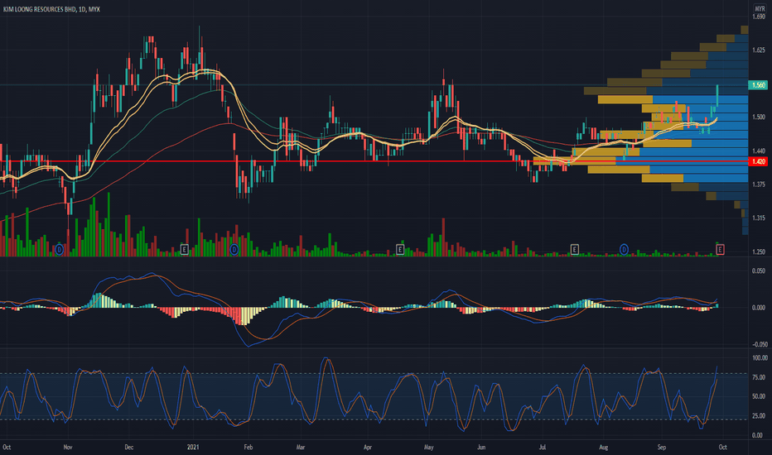Click the 50.00 stochastic axis value
Screen dimensions: 772x455
click(759, 396)
